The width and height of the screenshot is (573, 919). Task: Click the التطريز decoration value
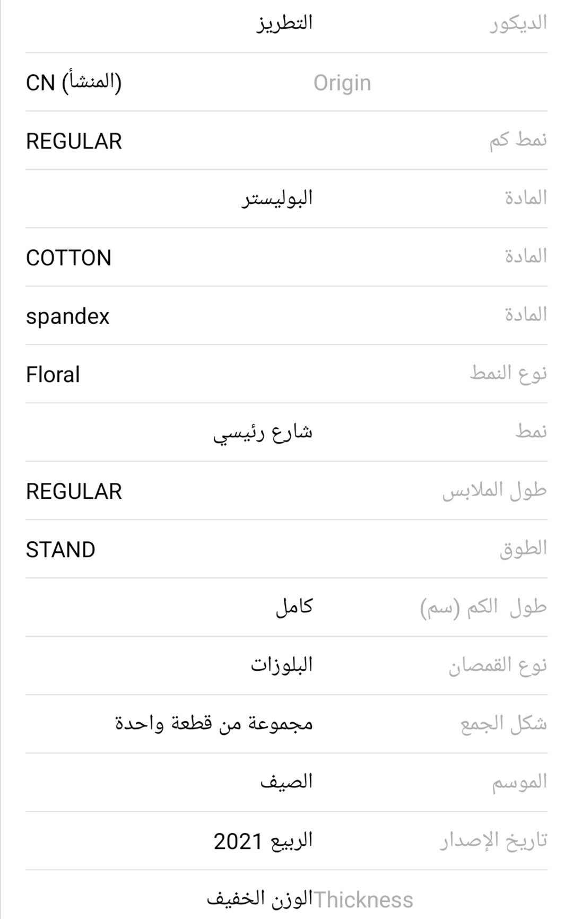tap(284, 23)
